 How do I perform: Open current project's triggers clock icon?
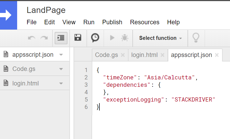tap(95, 38)
